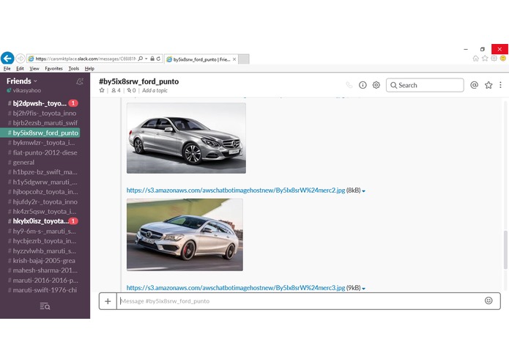The height and width of the screenshot is (362, 509).
Task: Open the merc3.jpg amazonaws link
Action: [236, 288]
